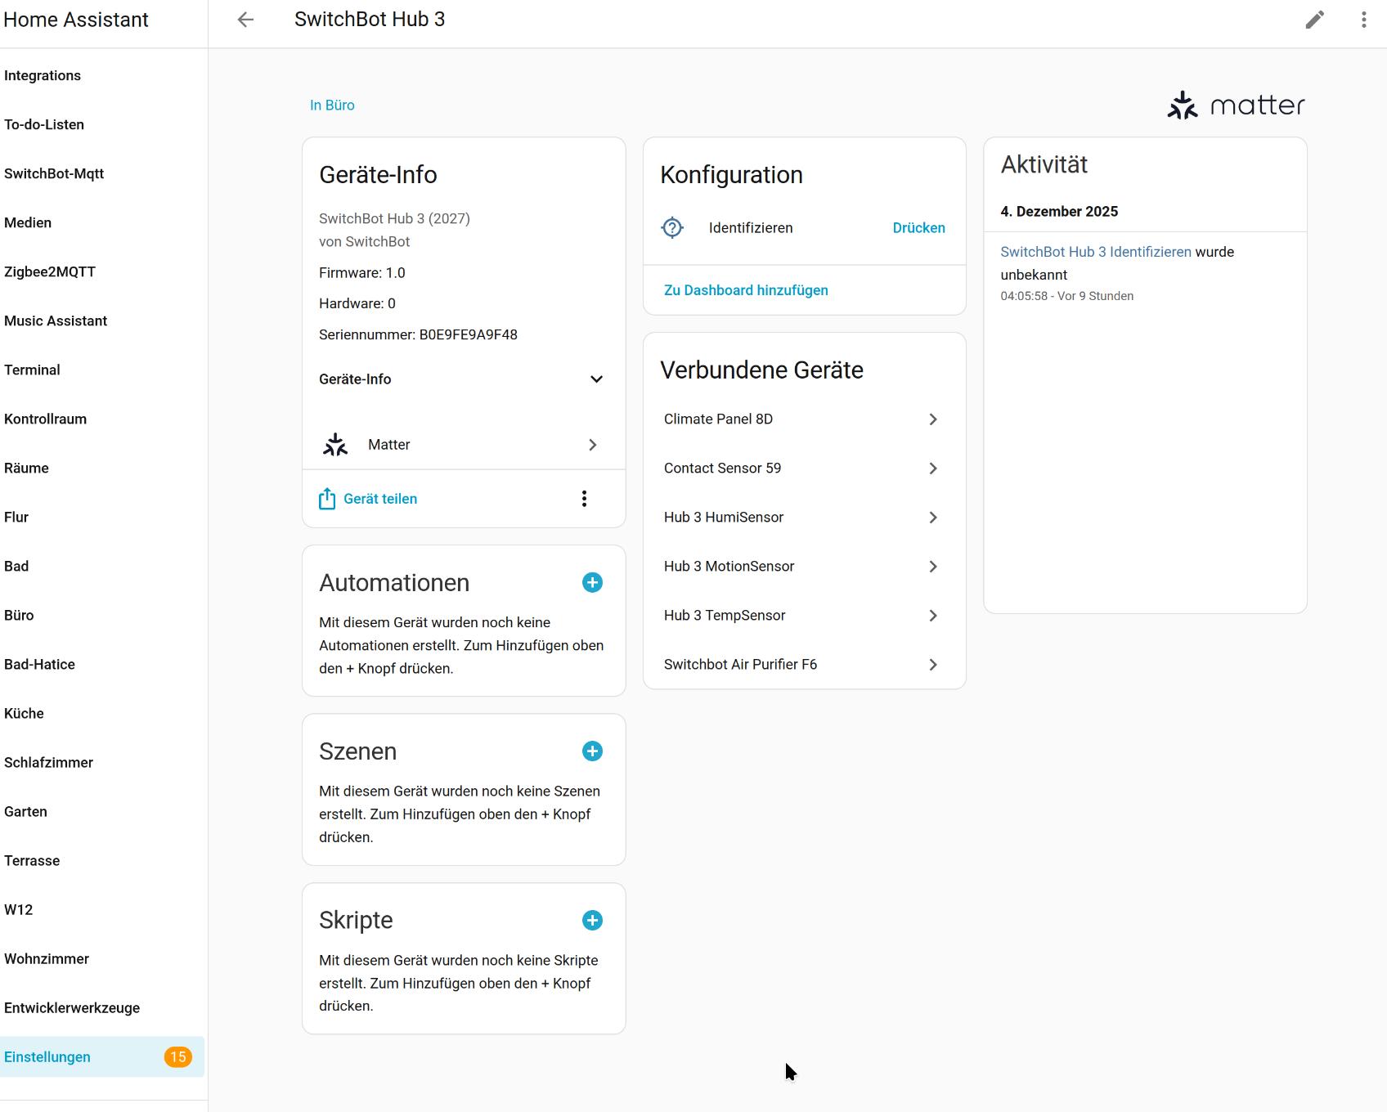
Task: Open the top-right three-dot overflow menu
Action: click(x=1363, y=20)
